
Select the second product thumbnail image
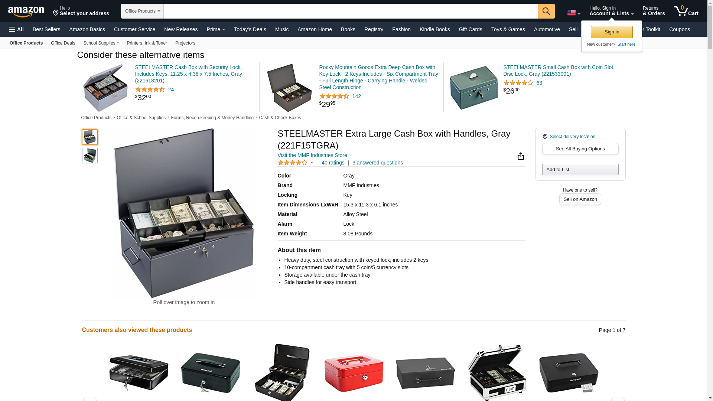pyautogui.click(x=90, y=156)
